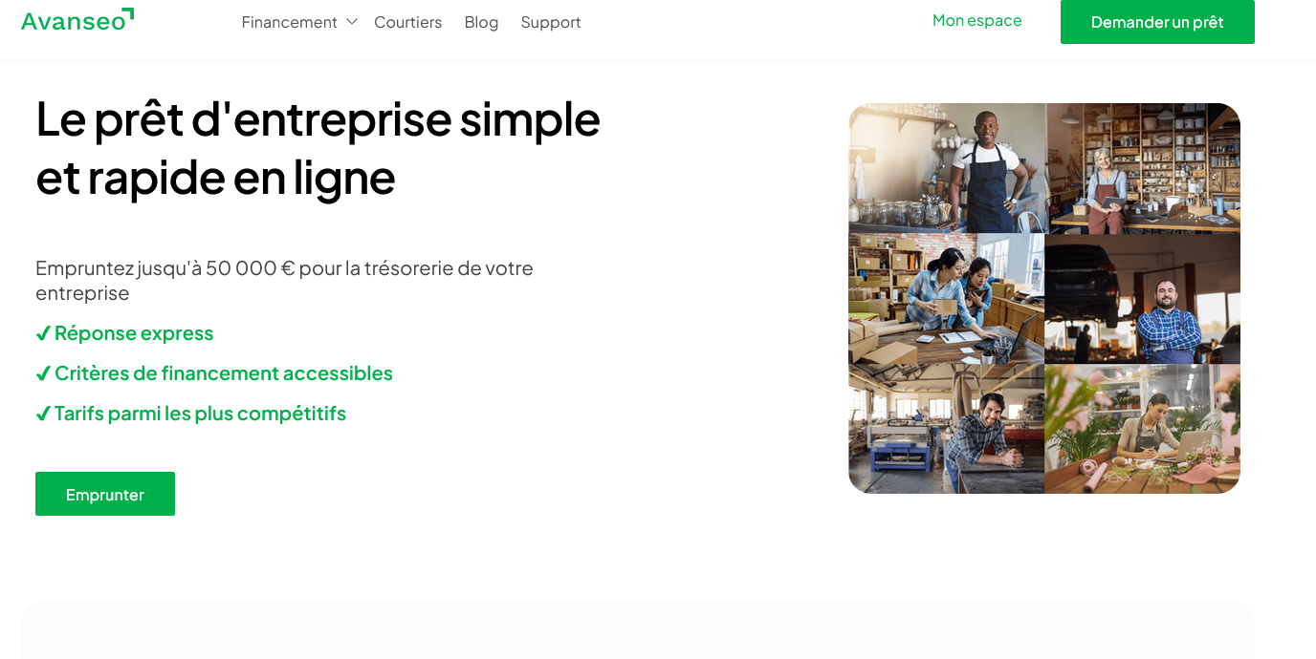Expand the Financement dropdown chevron
Viewport: 1316px width, 659px height.
351,21
